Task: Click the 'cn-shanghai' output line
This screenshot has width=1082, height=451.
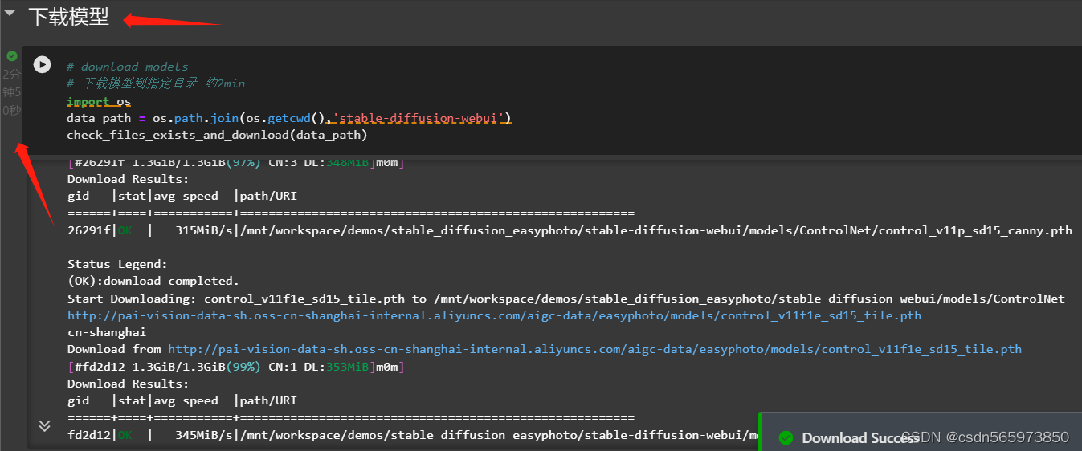Action: tap(107, 332)
